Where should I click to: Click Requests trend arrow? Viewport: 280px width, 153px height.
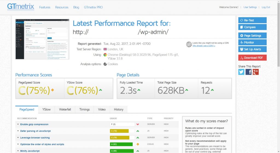point(212,90)
